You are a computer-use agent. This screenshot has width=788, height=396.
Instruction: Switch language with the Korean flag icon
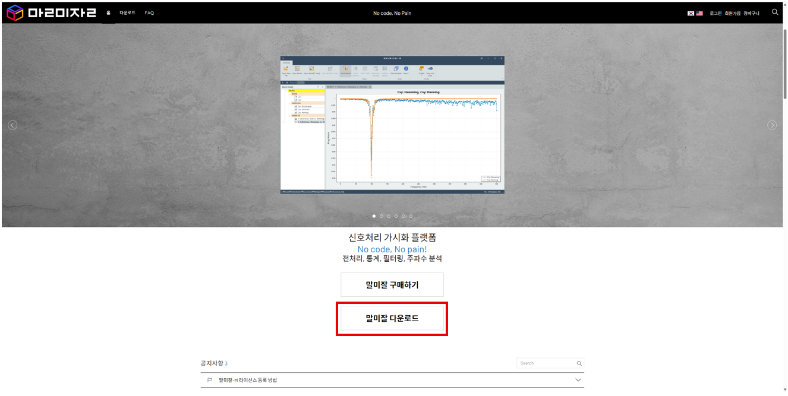coord(691,13)
